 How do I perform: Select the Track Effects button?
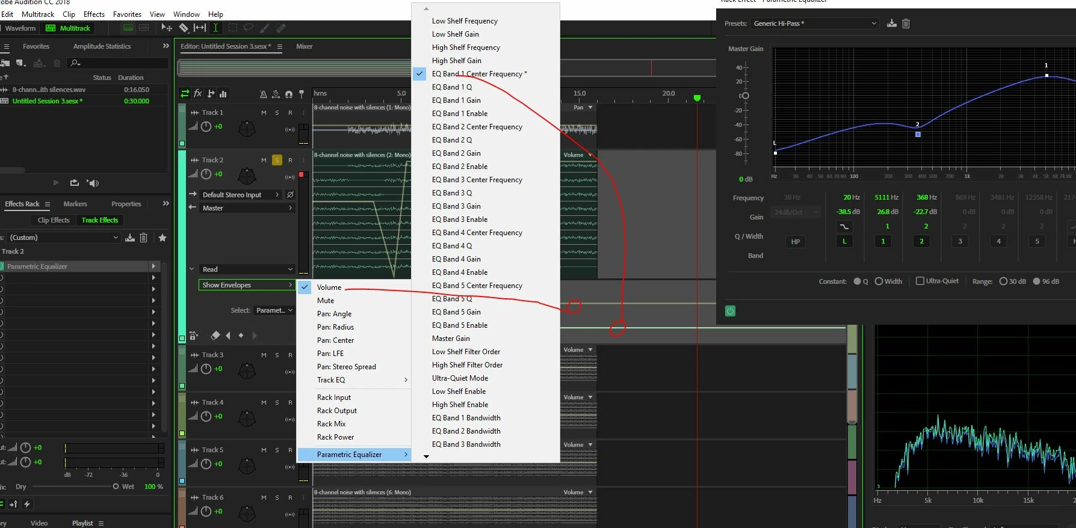[x=100, y=220]
